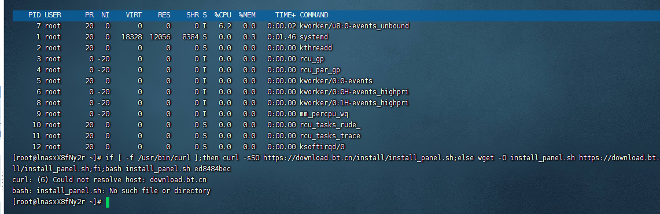Click the 0:01.46 time value for systemd

click(282, 37)
